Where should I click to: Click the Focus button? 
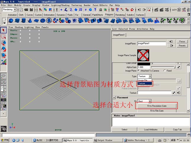pos(182,42)
